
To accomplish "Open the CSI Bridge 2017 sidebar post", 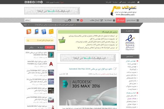I will (x=37, y=72).
